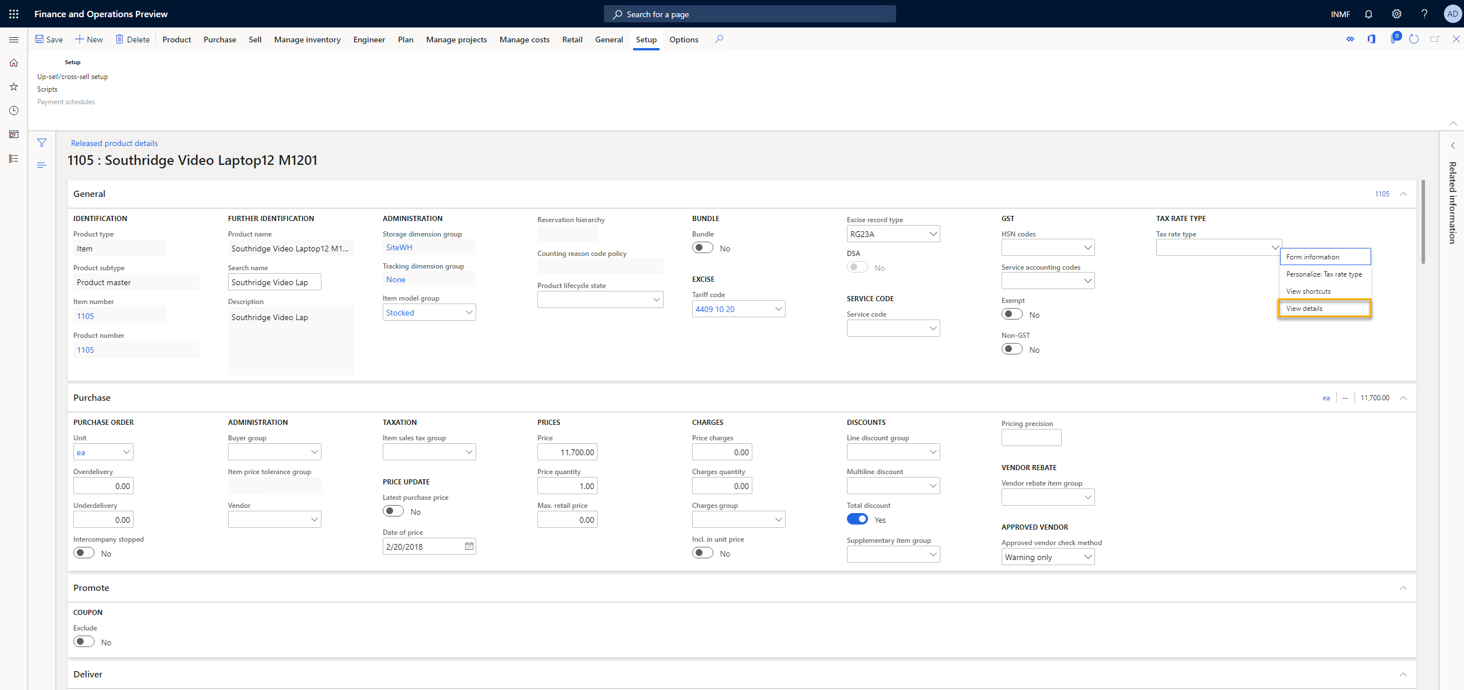
Task: Select View shortcuts menu item
Action: point(1325,291)
